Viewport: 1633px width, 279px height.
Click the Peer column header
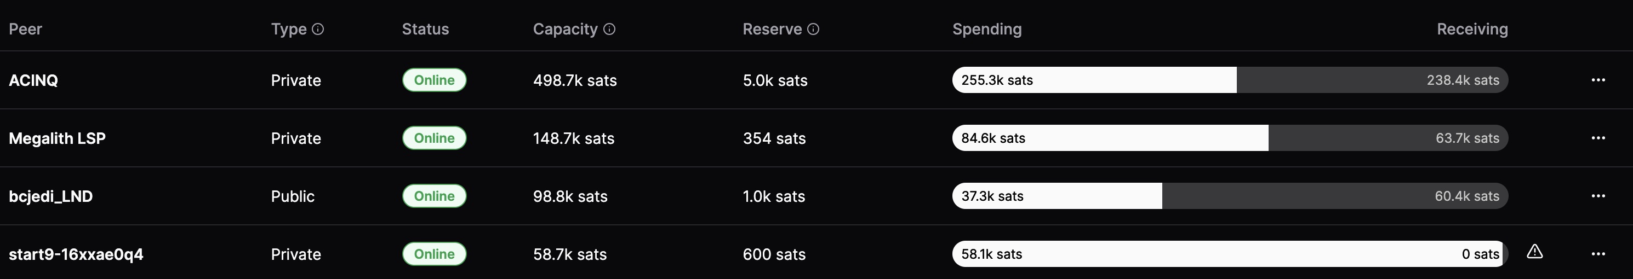click(x=25, y=29)
